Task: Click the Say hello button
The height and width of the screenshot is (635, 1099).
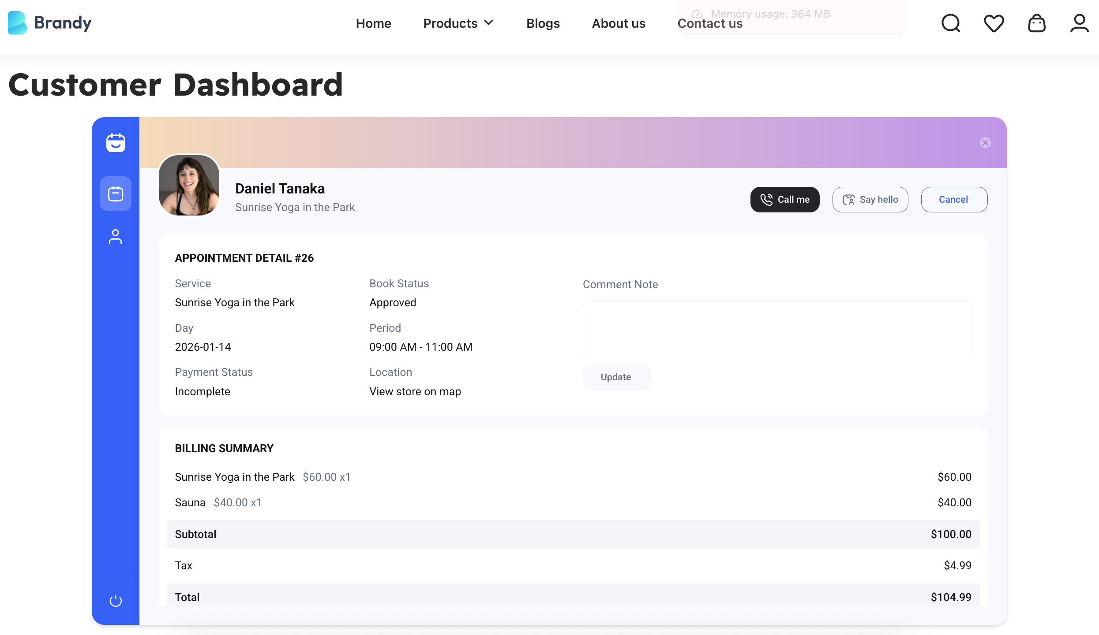Action: click(870, 200)
